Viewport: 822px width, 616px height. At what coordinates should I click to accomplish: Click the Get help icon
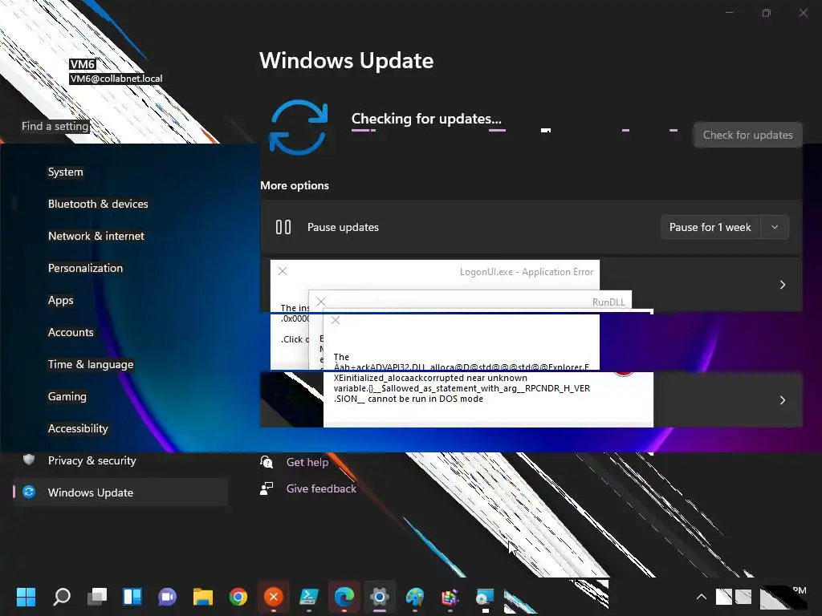click(267, 462)
